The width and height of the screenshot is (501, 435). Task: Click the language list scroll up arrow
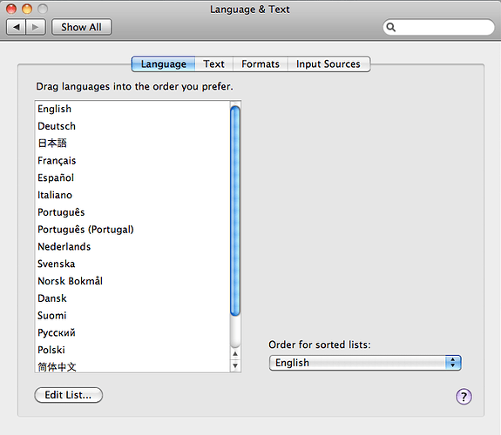[x=235, y=353]
